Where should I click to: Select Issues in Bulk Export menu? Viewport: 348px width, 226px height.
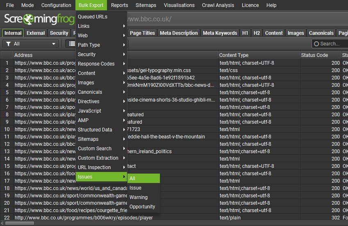101,177
